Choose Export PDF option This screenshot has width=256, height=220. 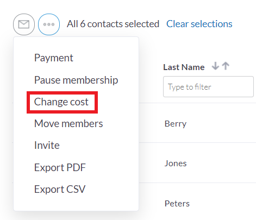(60, 167)
